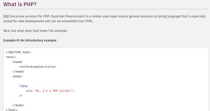The width and height of the screenshot is (210, 111).
Task: Click the words "web development" in paragraph
Action: 31,21
